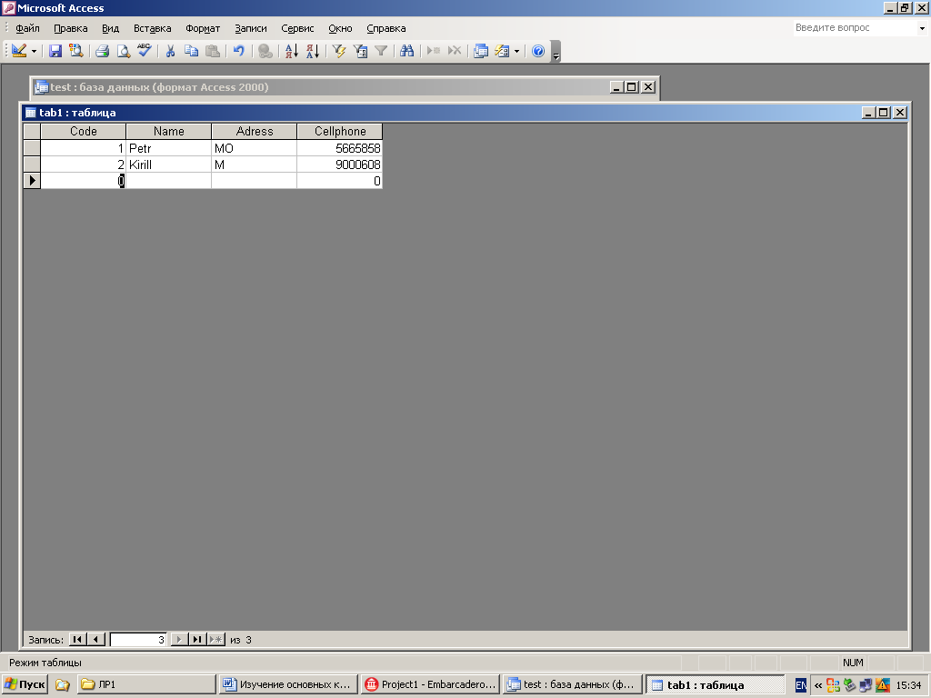The height and width of the screenshot is (698, 931).
Task: Go to previous record navigation button
Action: coord(96,639)
